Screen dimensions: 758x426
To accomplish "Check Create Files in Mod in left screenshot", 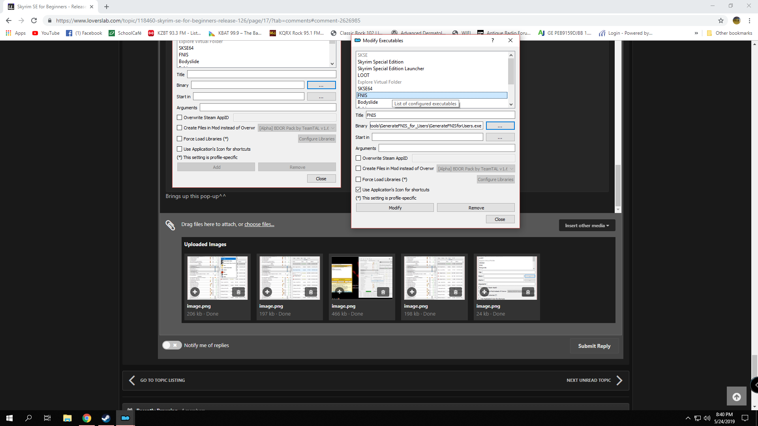I will coord(179,128).
